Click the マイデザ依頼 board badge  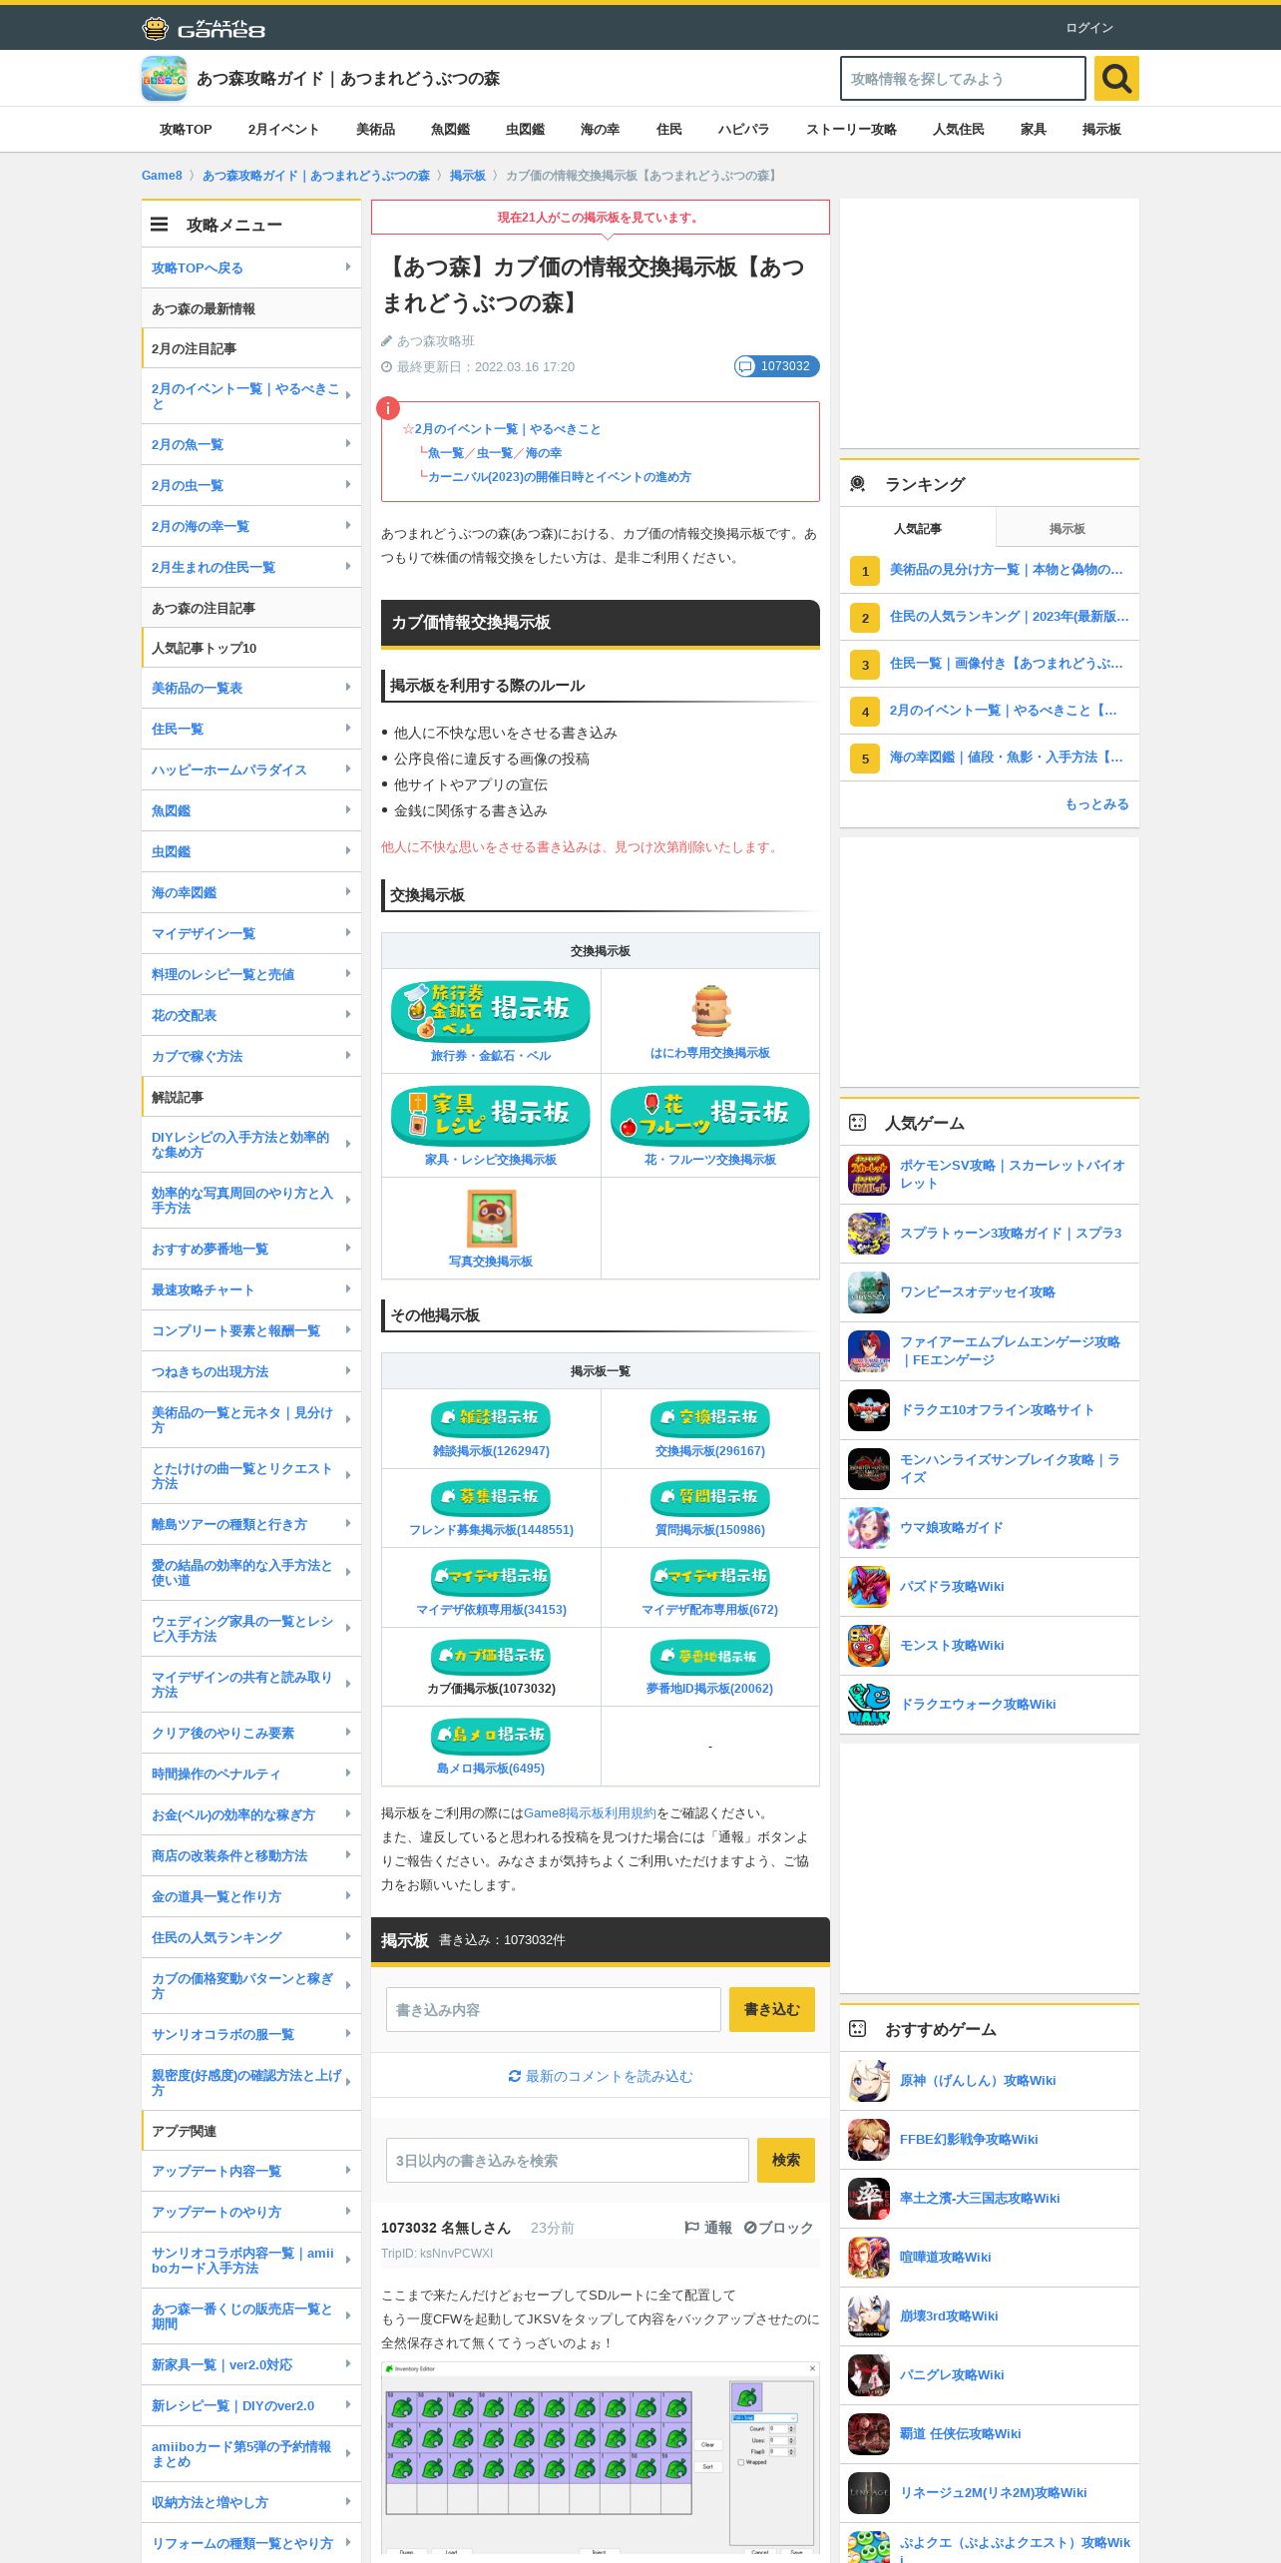point(491,1577)
